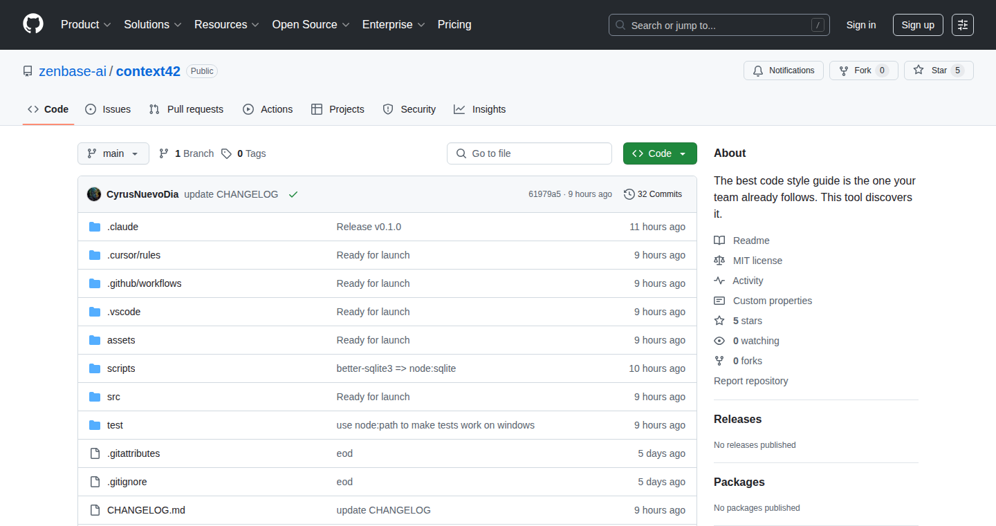Click the Activity pulse icon

pyautogui.click(x=719, y=281)
